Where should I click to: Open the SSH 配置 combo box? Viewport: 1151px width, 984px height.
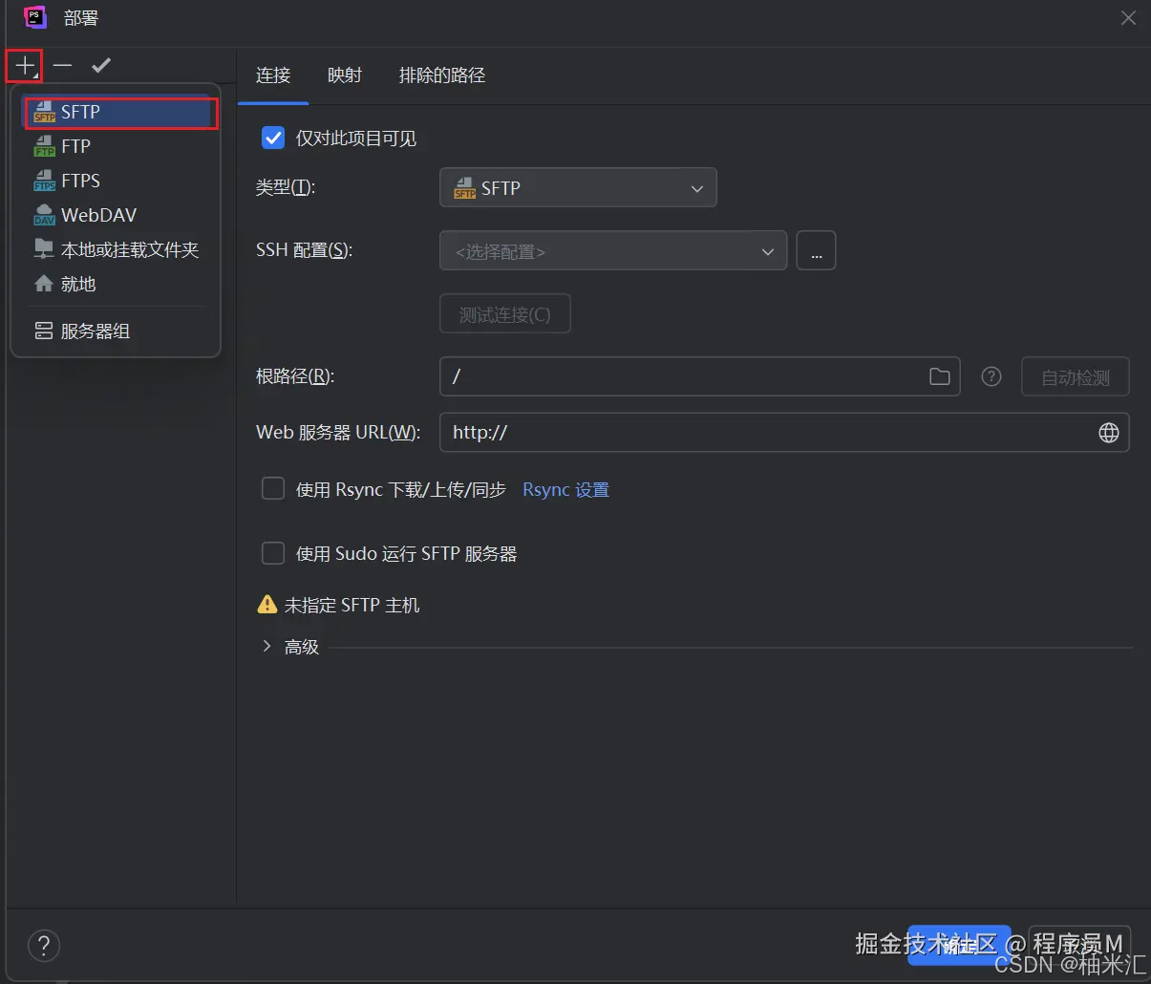click(x=613, y=251)
